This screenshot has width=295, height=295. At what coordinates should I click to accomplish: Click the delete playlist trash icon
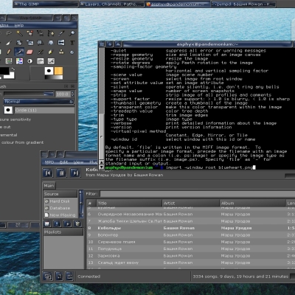click(77, 223)
